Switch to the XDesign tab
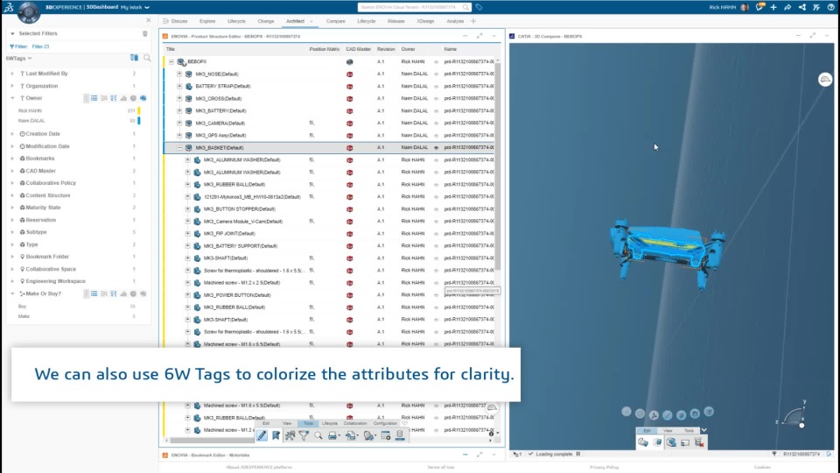Screen dimensions: 840x473 425,21
